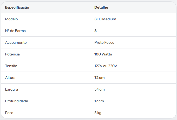Click the bold 8 bars value

click(95, 31)
